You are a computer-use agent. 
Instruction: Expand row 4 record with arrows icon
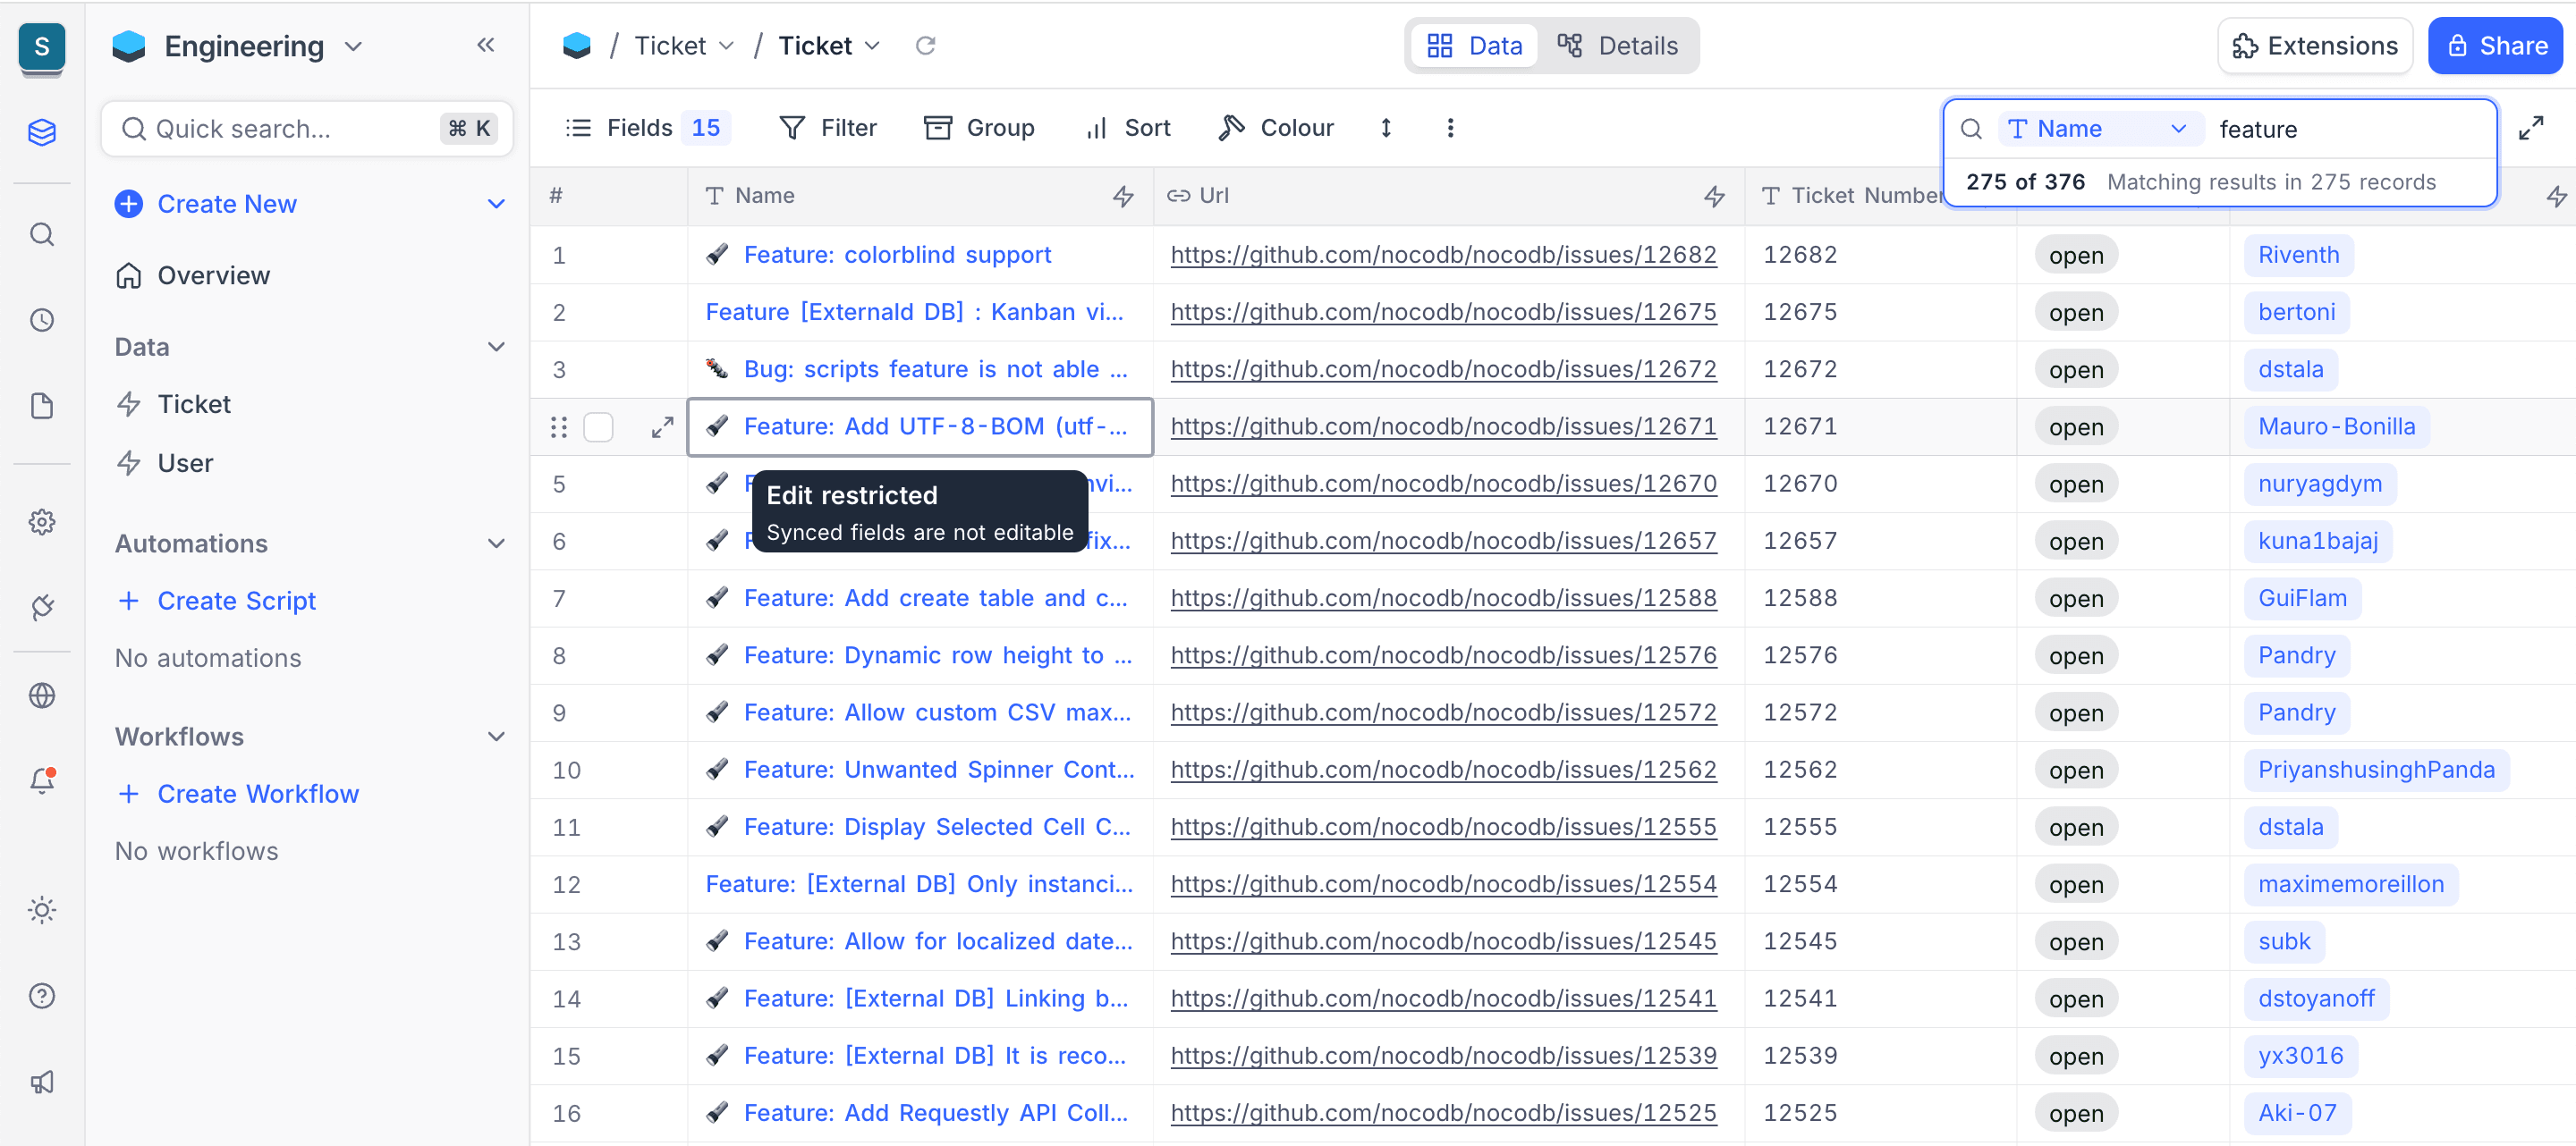click(662, 427)
